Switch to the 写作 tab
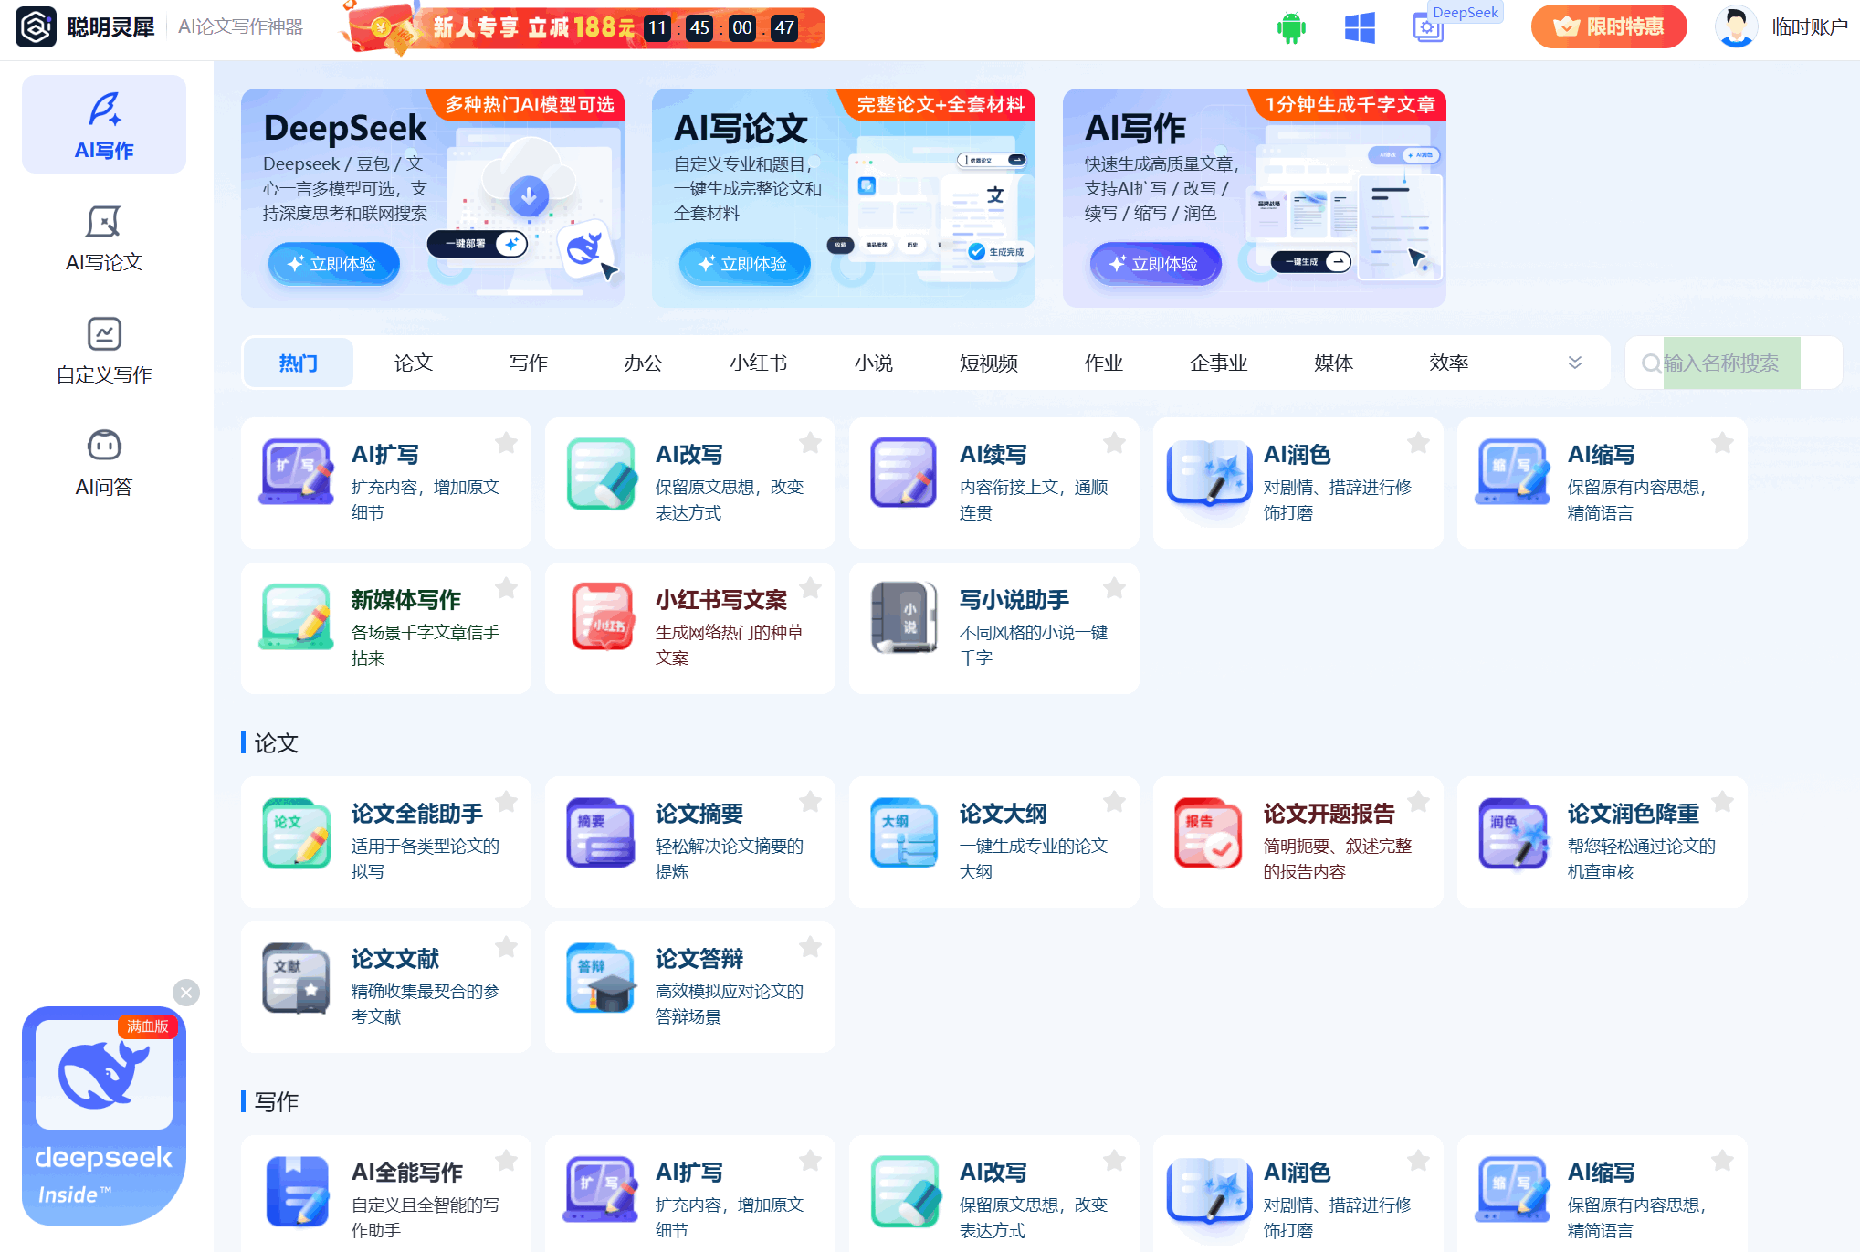This screenshot has width=1860, height=1252. [529, 363]
